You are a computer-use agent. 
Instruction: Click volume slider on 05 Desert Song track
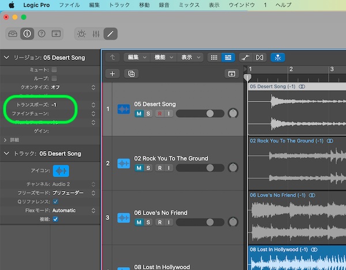(200, 114)
